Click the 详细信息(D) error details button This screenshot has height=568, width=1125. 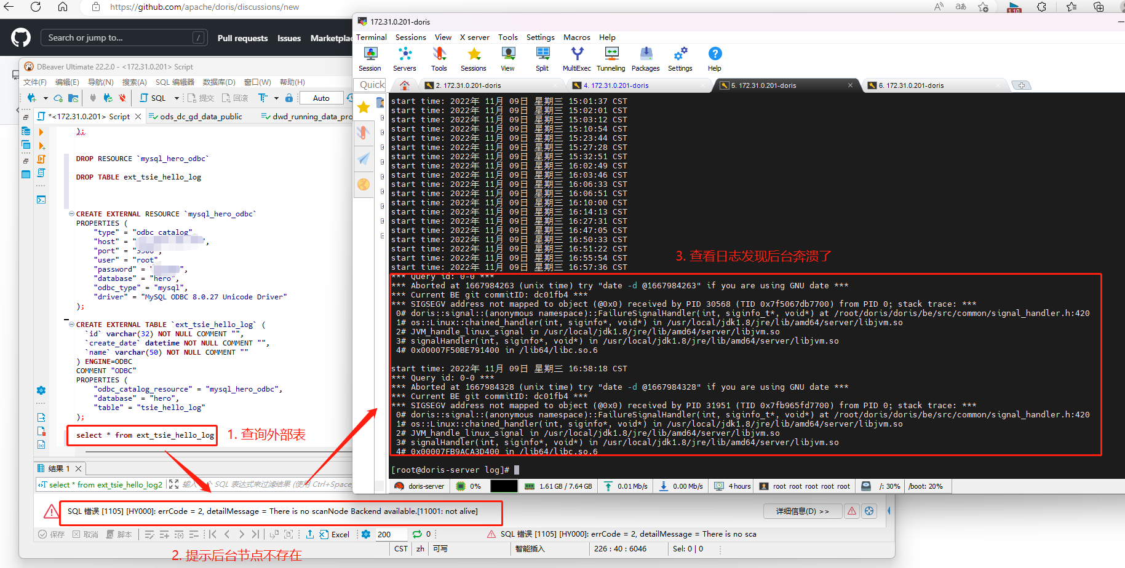803,511
